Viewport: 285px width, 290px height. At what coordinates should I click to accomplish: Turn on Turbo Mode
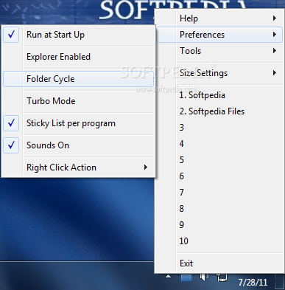79,101
